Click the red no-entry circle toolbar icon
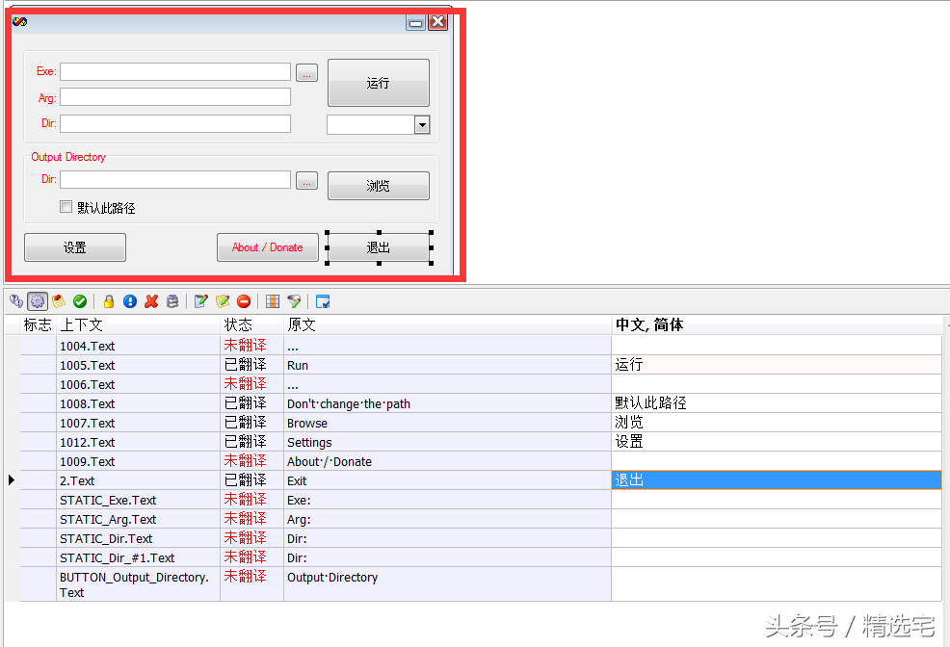 click(x=244, y=300)
